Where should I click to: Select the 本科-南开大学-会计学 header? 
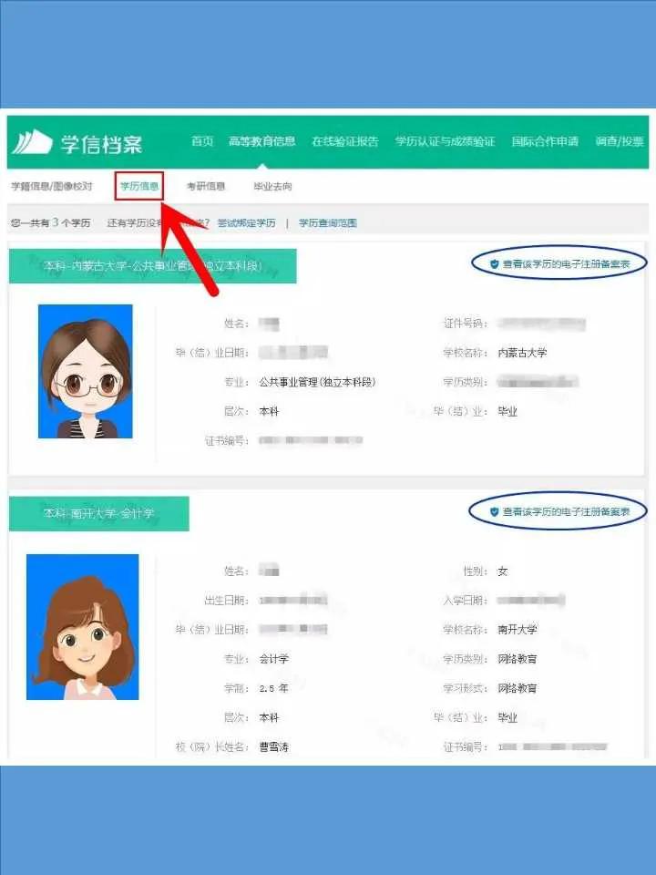tap(99, 513)
